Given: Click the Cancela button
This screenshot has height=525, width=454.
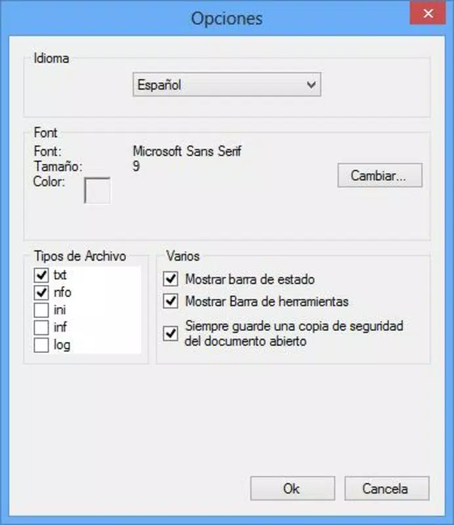Looking at the screenshot, I should pyautogui.click(x=386, y=488).
